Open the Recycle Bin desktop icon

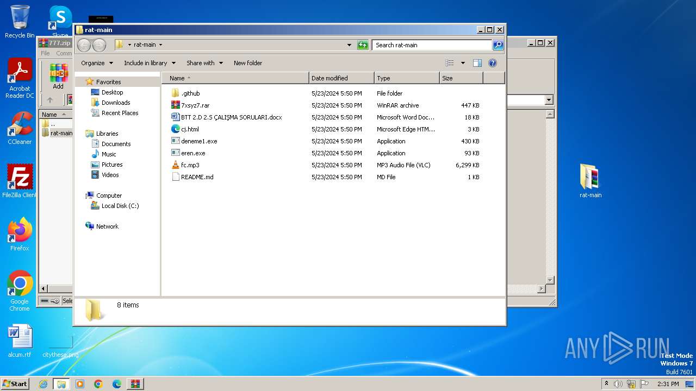click(x=20, y=22)
